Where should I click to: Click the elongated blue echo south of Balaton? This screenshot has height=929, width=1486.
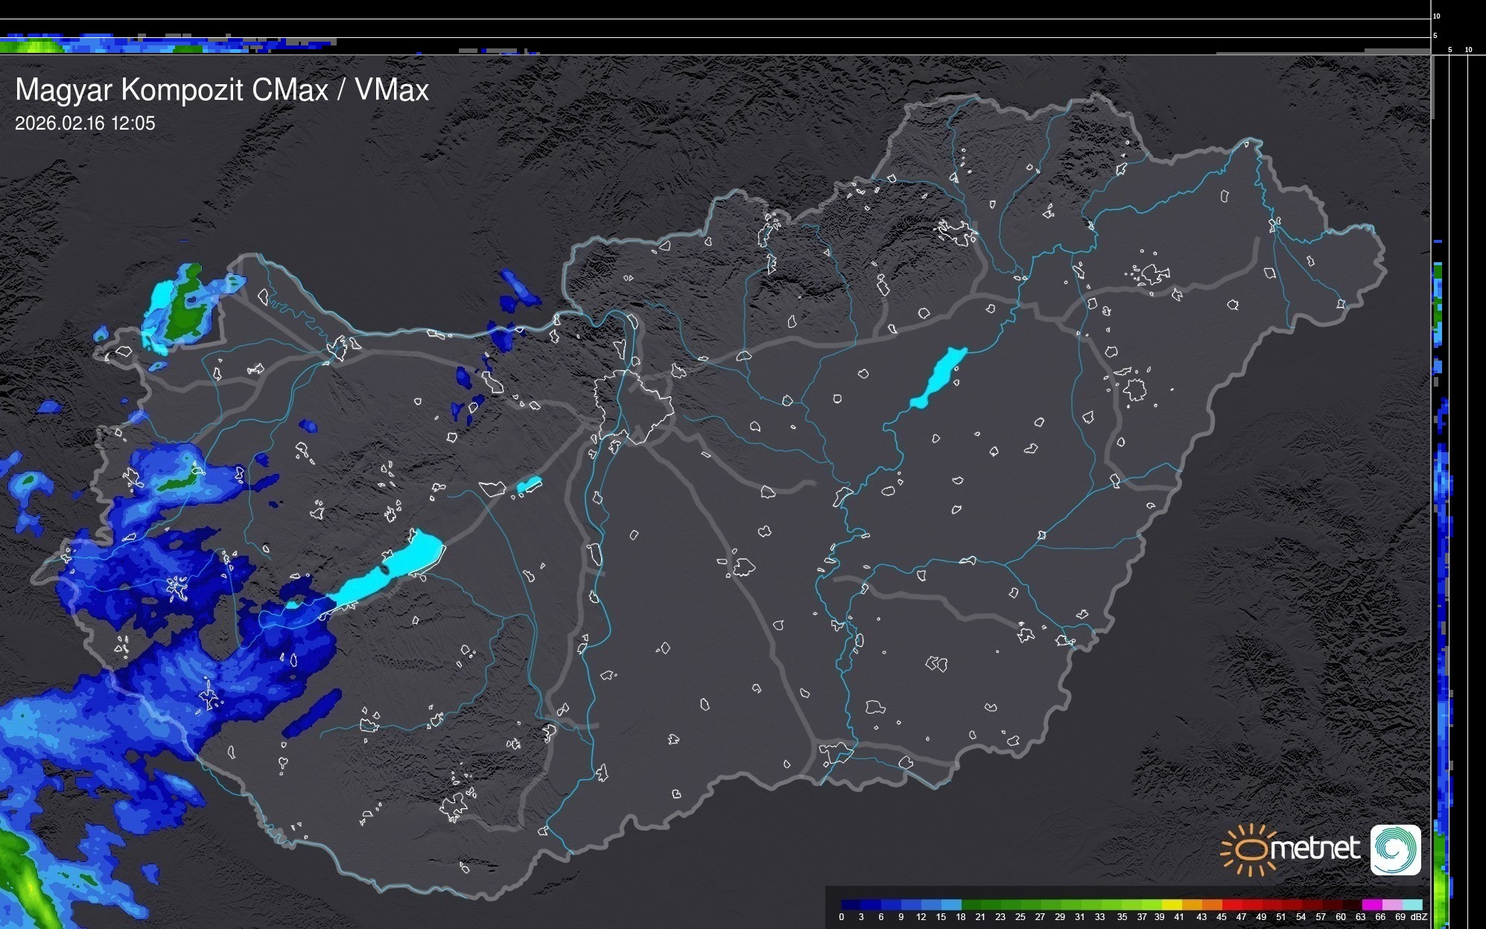pos(313,713)
